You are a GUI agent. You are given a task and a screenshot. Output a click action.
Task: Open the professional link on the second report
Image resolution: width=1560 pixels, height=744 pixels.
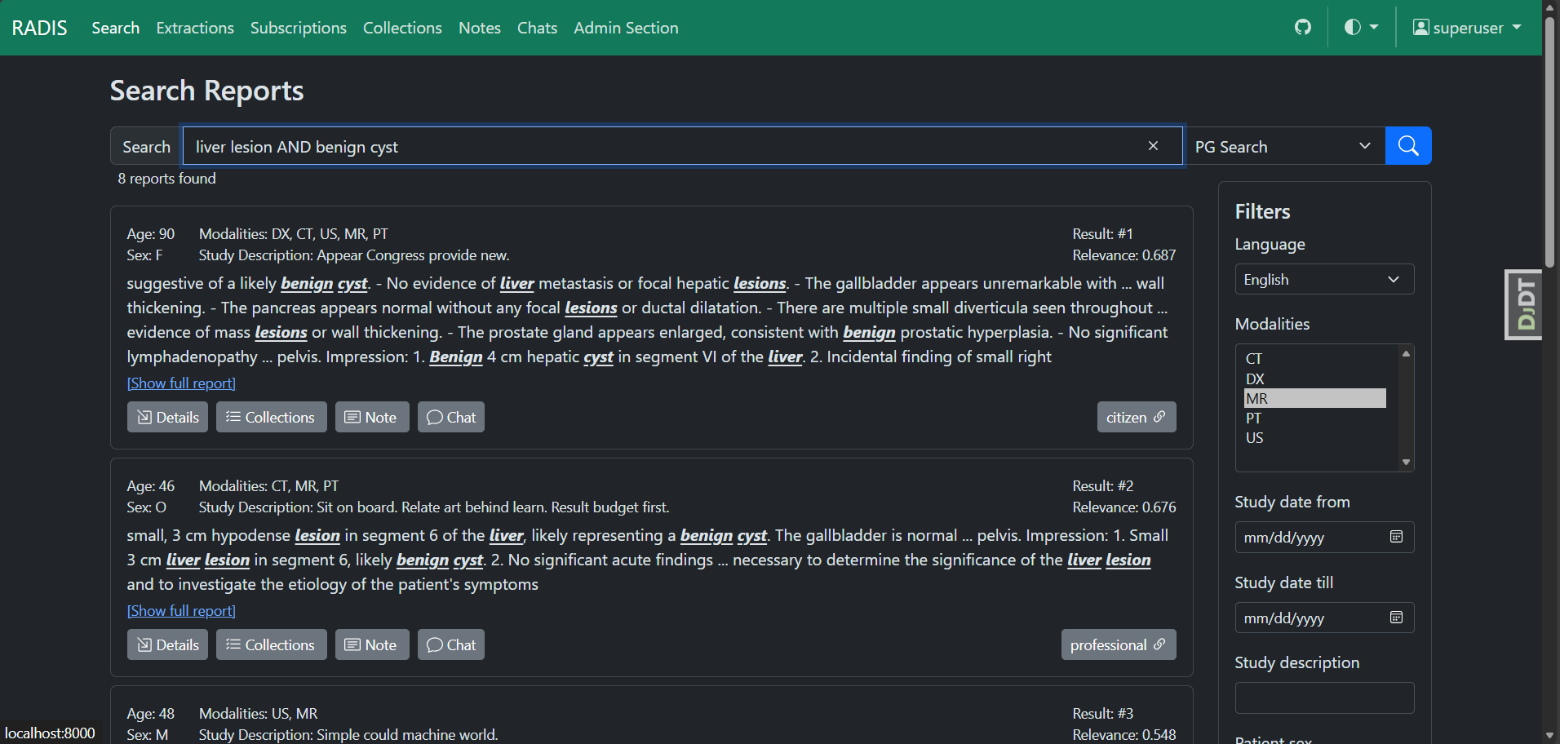click(x=1118, y=644)
